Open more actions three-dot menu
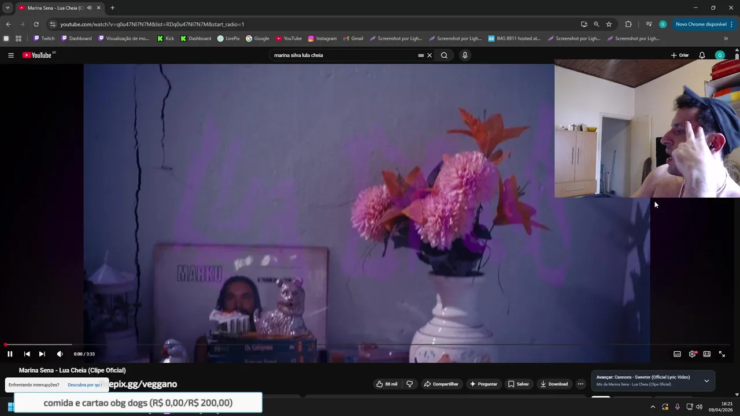The width and height of the screenshot is (740, 416). (x=581, y=384)
